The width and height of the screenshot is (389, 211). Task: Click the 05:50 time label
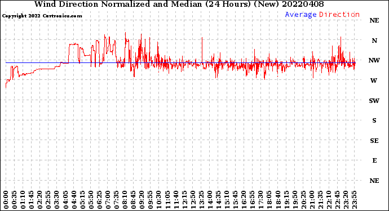[91, 200]
